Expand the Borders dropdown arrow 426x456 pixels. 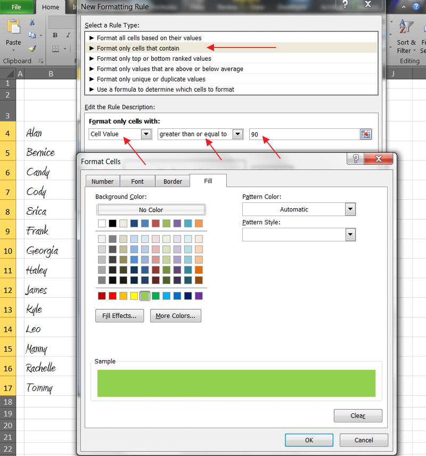click(x=65, y=48)
